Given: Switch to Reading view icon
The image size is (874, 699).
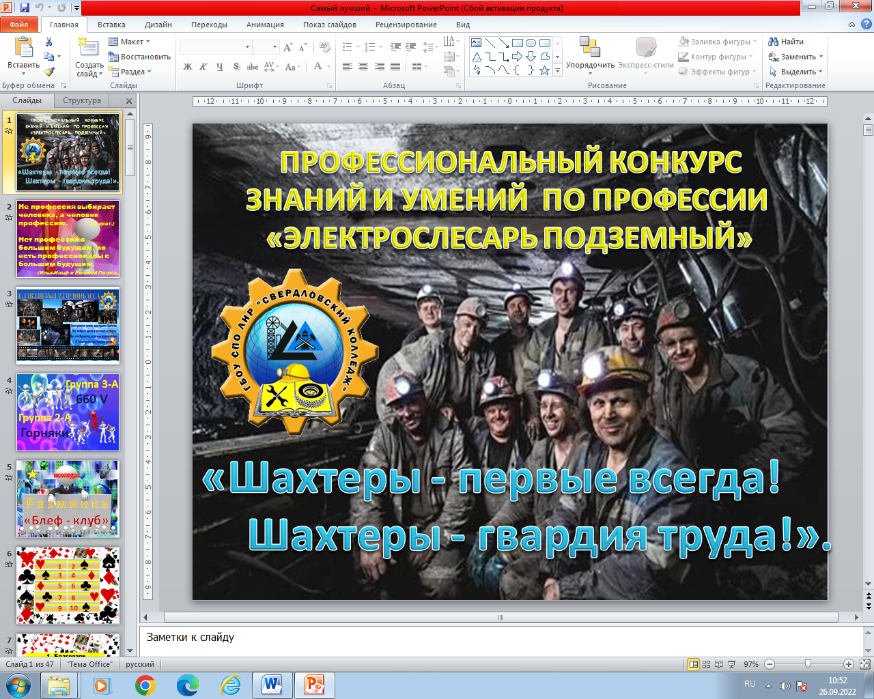Looking at the screenshot, I should tap(719, 664).
